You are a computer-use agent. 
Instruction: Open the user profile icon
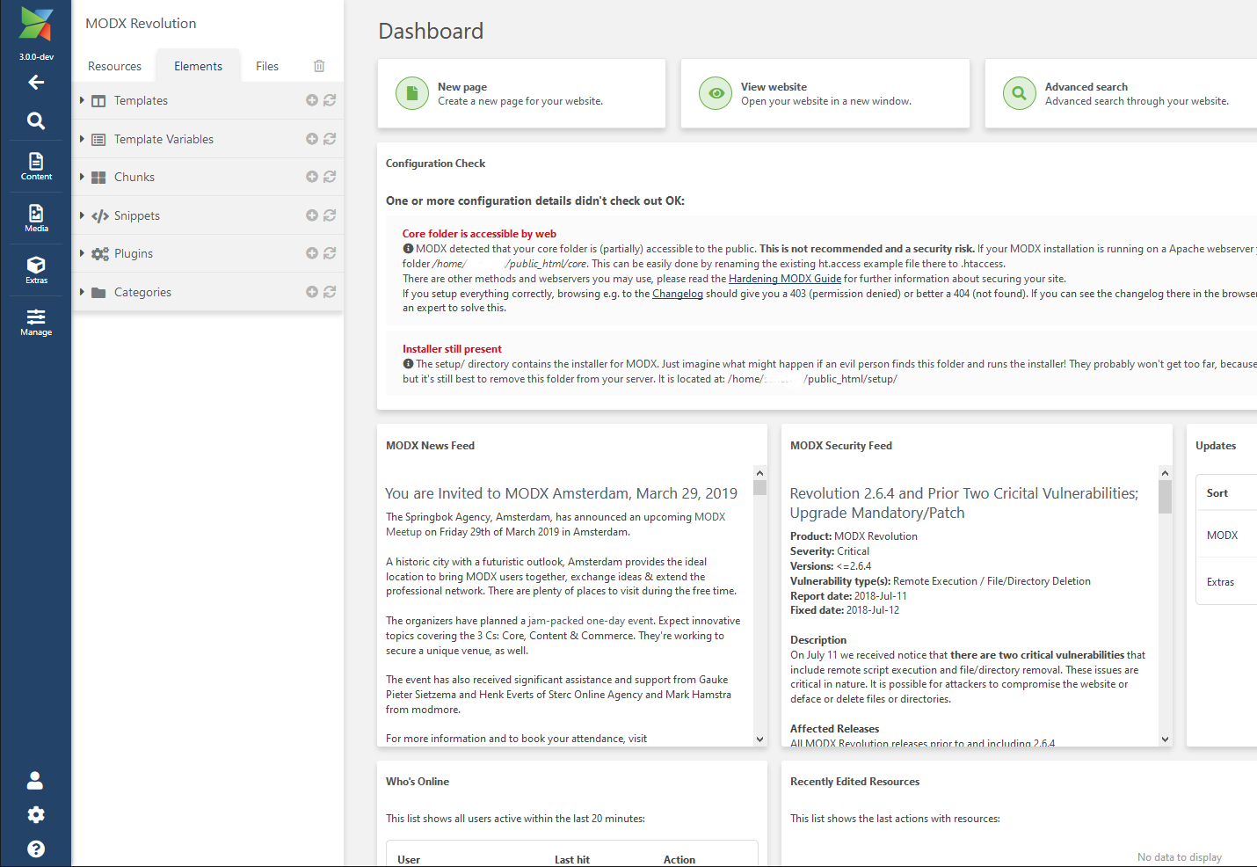pos(35,780)
